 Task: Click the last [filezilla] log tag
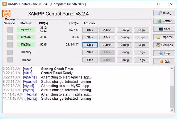tap(31, 98)
